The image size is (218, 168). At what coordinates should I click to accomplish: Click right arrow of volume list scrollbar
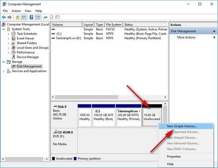(165, 97)
